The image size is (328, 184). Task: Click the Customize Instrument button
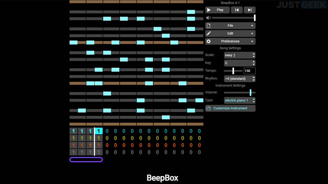pyautogui.click(x=230, y=108)
